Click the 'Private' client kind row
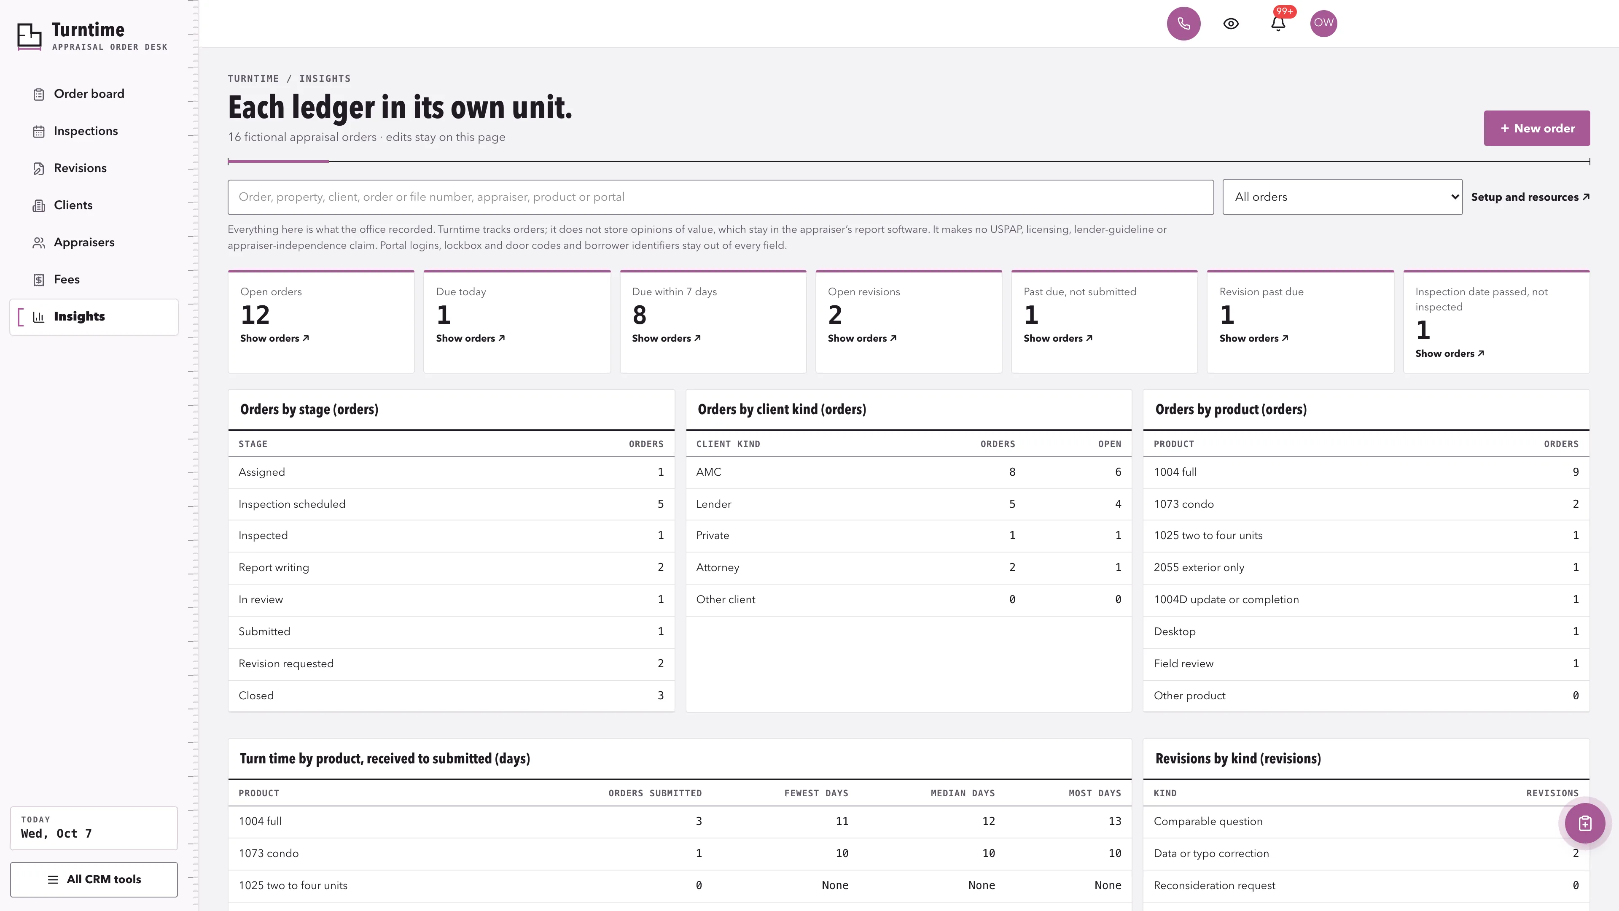Screen dimensions: 1619x911 pos(909,536)
